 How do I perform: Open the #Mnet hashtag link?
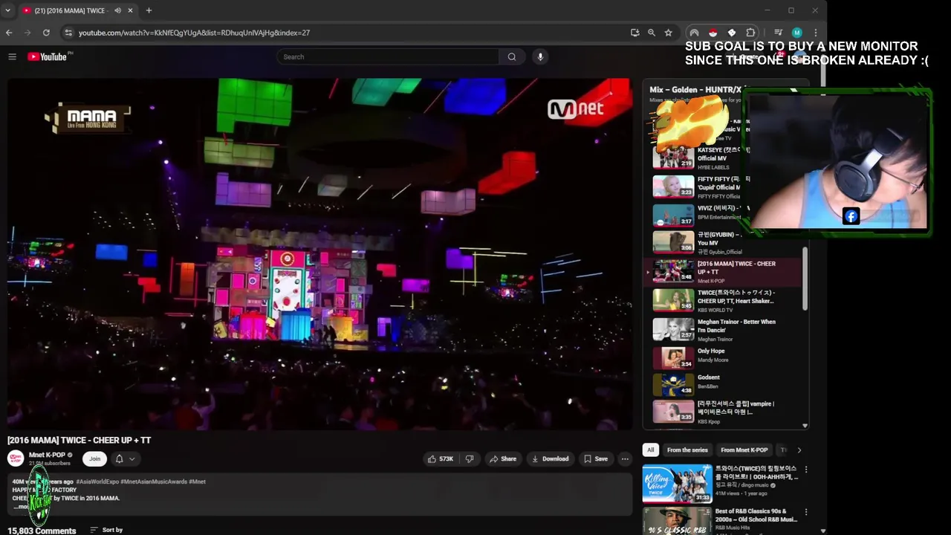pyautogui.click(x=197, y=481)
